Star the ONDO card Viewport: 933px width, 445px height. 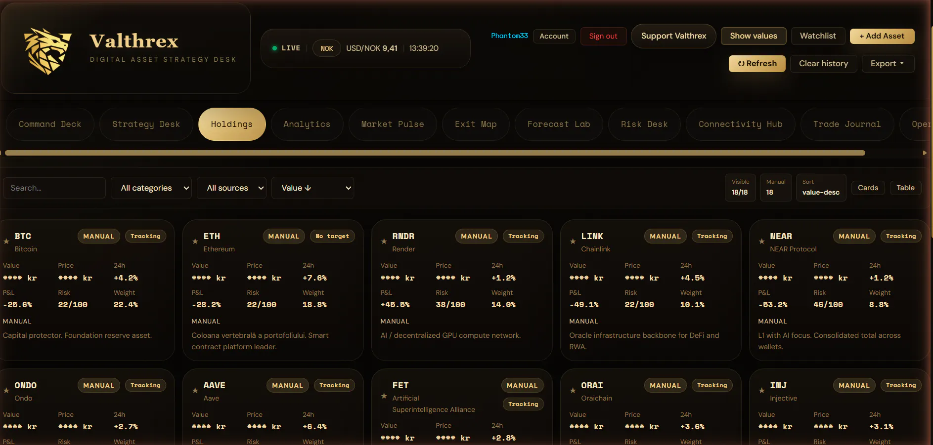click(x=6, y=391)
